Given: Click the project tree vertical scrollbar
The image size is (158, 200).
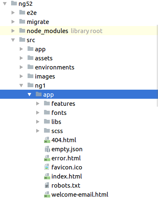Looking at the screenshot, I should click(157, 66).
